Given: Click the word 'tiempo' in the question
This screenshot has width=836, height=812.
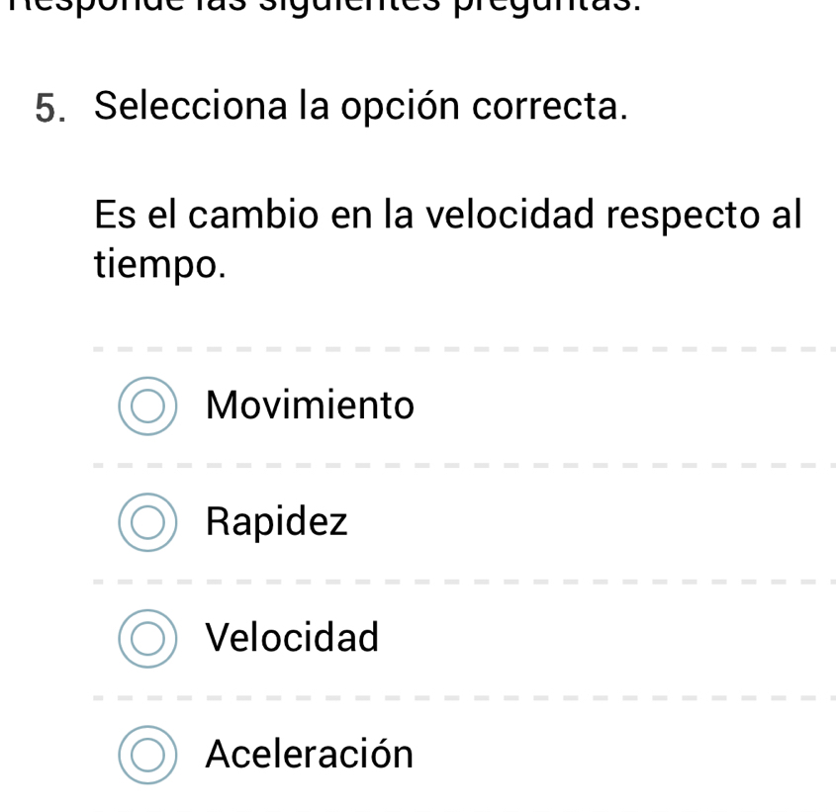Looking at the screenshot, I should click(158, 264).
